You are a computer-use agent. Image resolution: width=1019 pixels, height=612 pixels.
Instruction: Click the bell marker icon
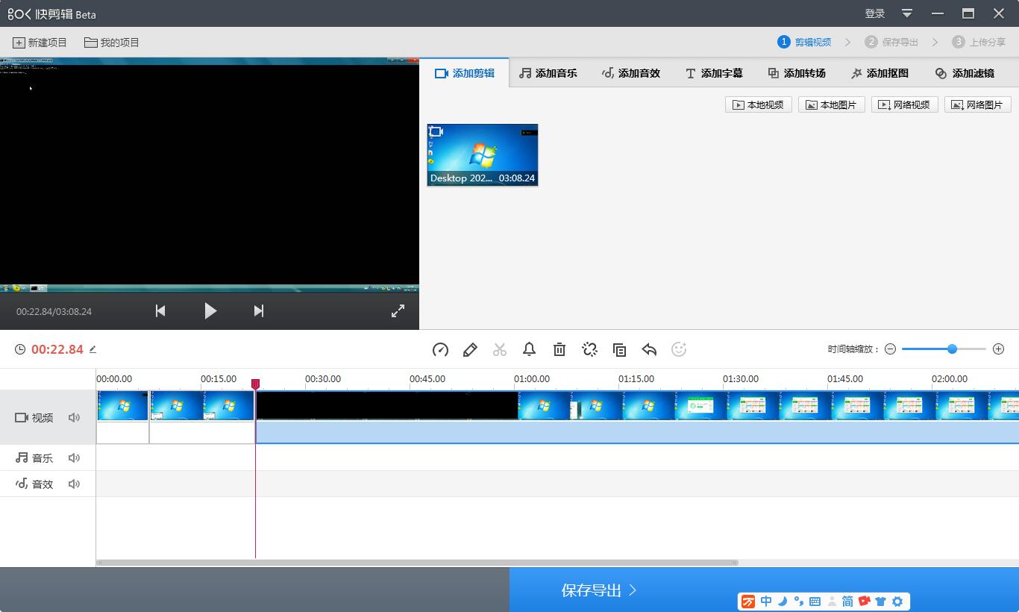click(x=530, y=349)
